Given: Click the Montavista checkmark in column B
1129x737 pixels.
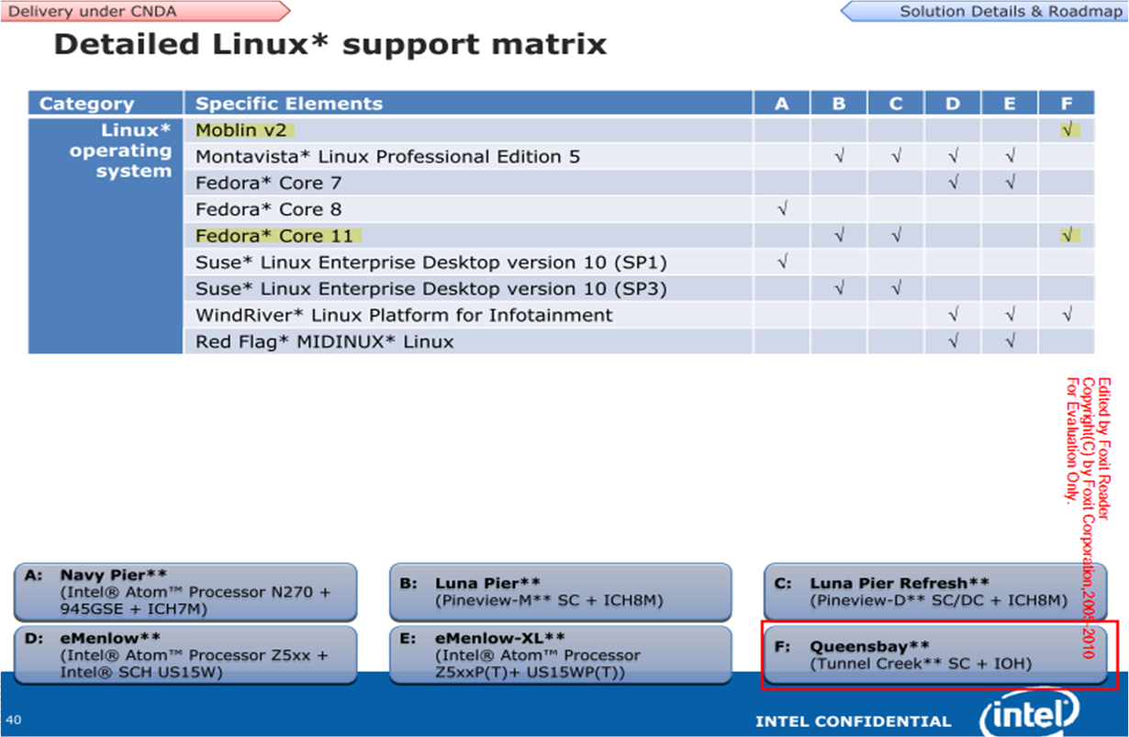Looking at the screenshot, I should click(x=839, y=157).
